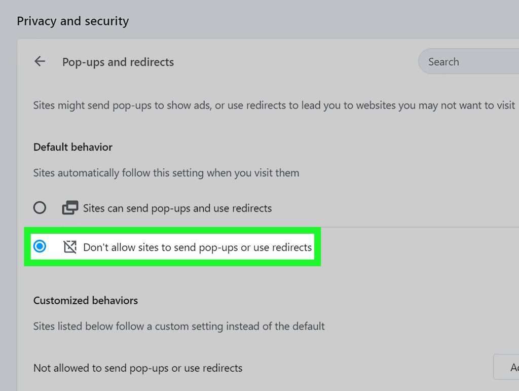Viewport: 519px width, 391px height.
Task: Click the green highlight border around the option
Action: 172,230
